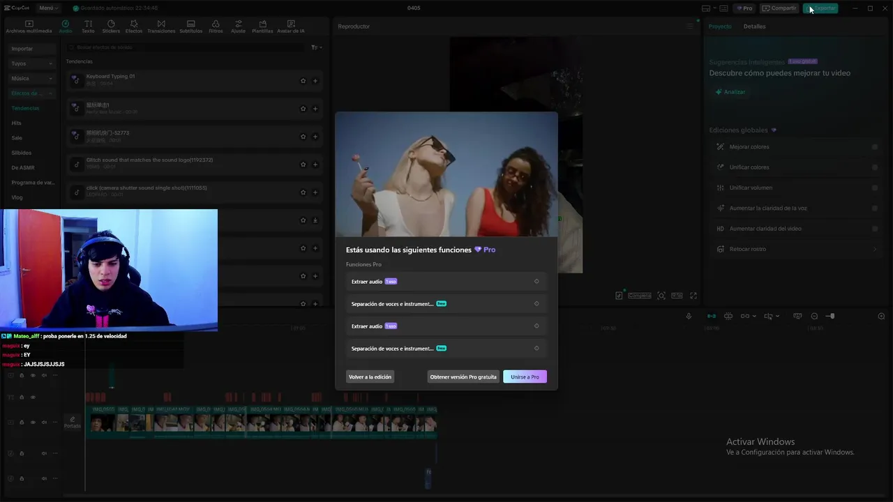Mute the main video track
The width and height of the screenshot is (893, 502).
tap(44, 423)
